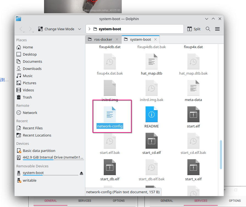
Task: Toggle Split view mode
Action: pos(194,29)
